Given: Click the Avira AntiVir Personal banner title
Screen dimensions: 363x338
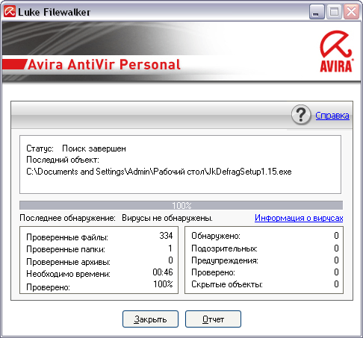Looking at the screenshot, I should point(104,64).
